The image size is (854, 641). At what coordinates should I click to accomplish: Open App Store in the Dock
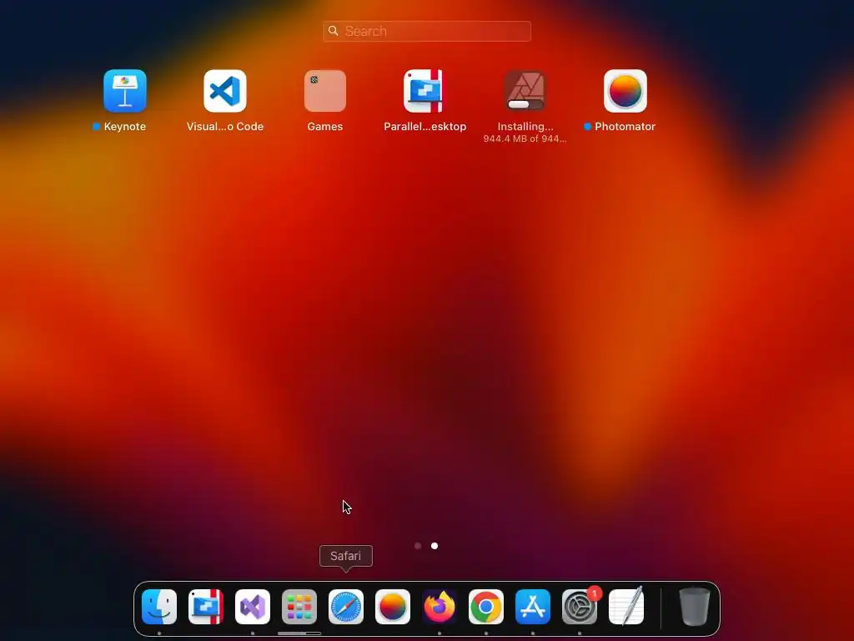coord(533,607)
